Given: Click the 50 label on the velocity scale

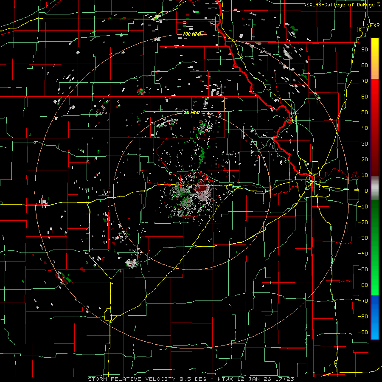Looking at the screenshot, I should [x=365, y=112].
